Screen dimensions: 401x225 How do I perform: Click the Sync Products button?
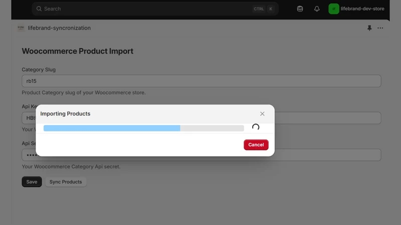[66, 181]
